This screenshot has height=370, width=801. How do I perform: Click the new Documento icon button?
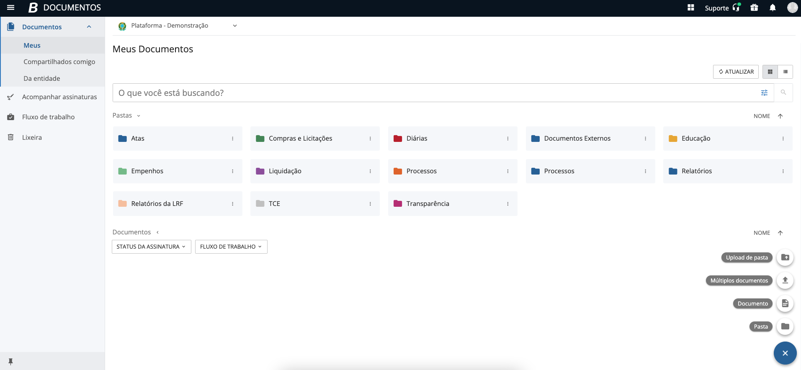pyautogui.click(x=785, y=303)
